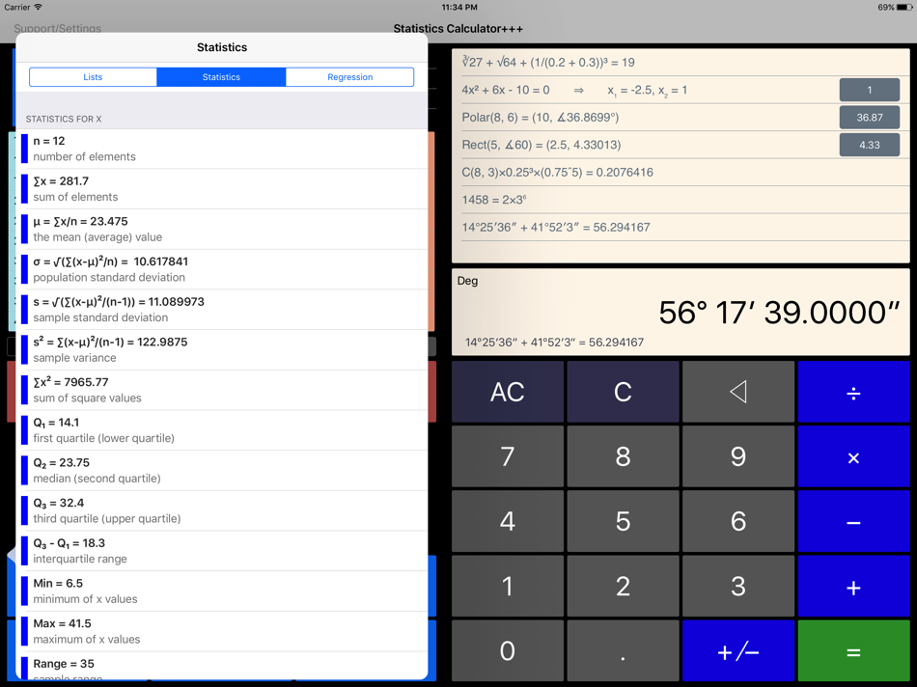Select the Max = 41.5 row
917x687 pixels.
(222, 631)
